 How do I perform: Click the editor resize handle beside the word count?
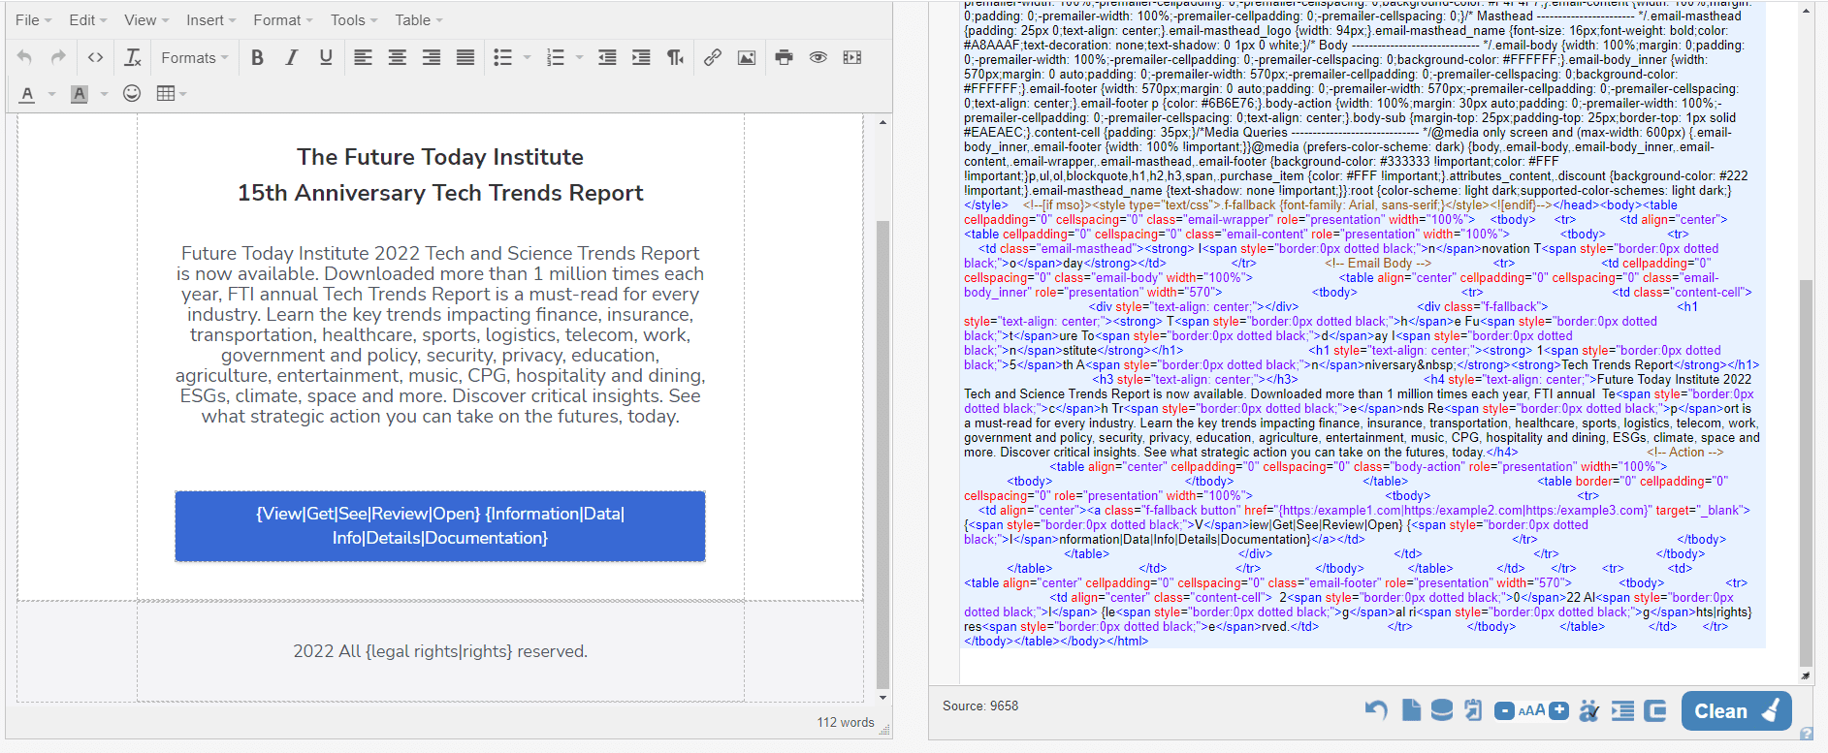tap(884, 730)
